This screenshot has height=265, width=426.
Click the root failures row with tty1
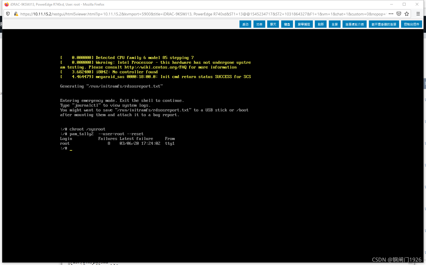click(117, 143)
